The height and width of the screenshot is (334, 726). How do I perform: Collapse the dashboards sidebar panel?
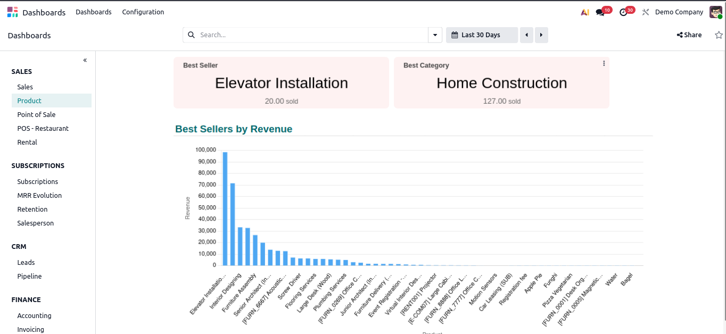tap(85, 60)
